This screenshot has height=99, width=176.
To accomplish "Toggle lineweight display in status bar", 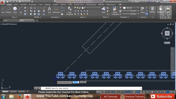I will (134, 92).
